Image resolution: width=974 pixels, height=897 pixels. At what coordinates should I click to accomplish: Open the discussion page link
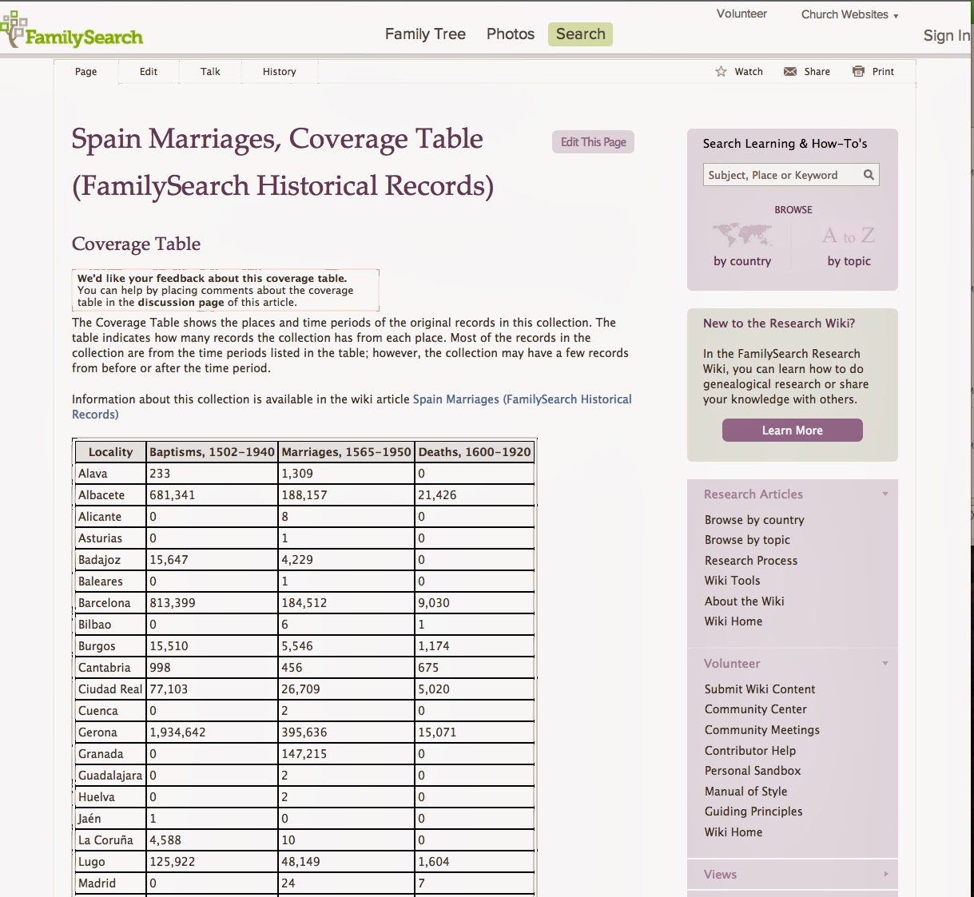point(181,303)
